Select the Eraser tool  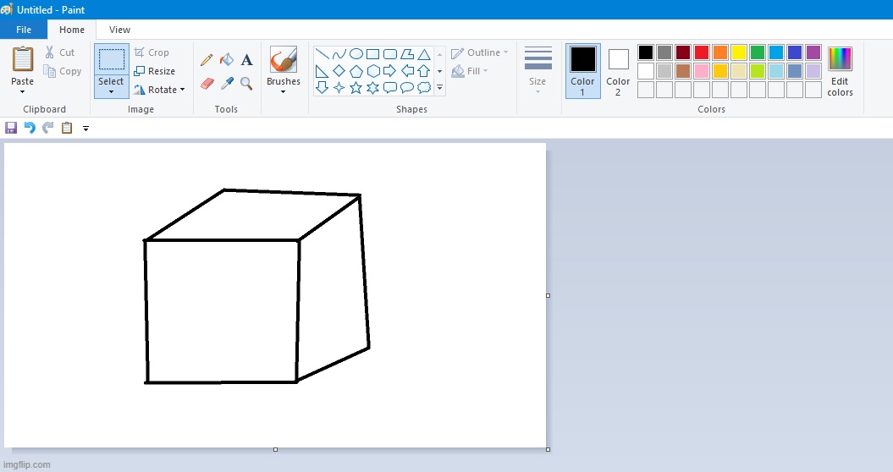(207, 84)
